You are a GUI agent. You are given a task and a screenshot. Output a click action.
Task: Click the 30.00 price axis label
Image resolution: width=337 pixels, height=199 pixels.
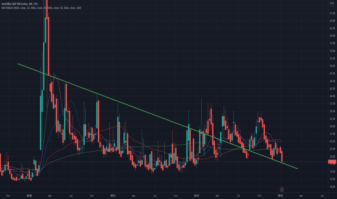pos(332,126)
